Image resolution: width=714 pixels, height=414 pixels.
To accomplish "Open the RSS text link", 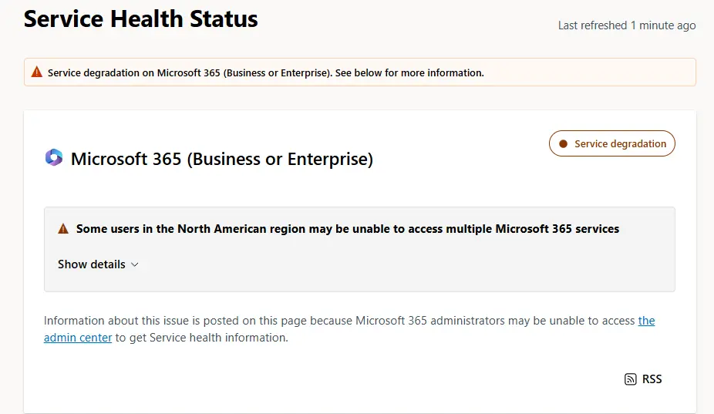I will [652, 379].
